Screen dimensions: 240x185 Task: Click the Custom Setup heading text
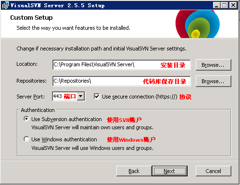[31, 18]
